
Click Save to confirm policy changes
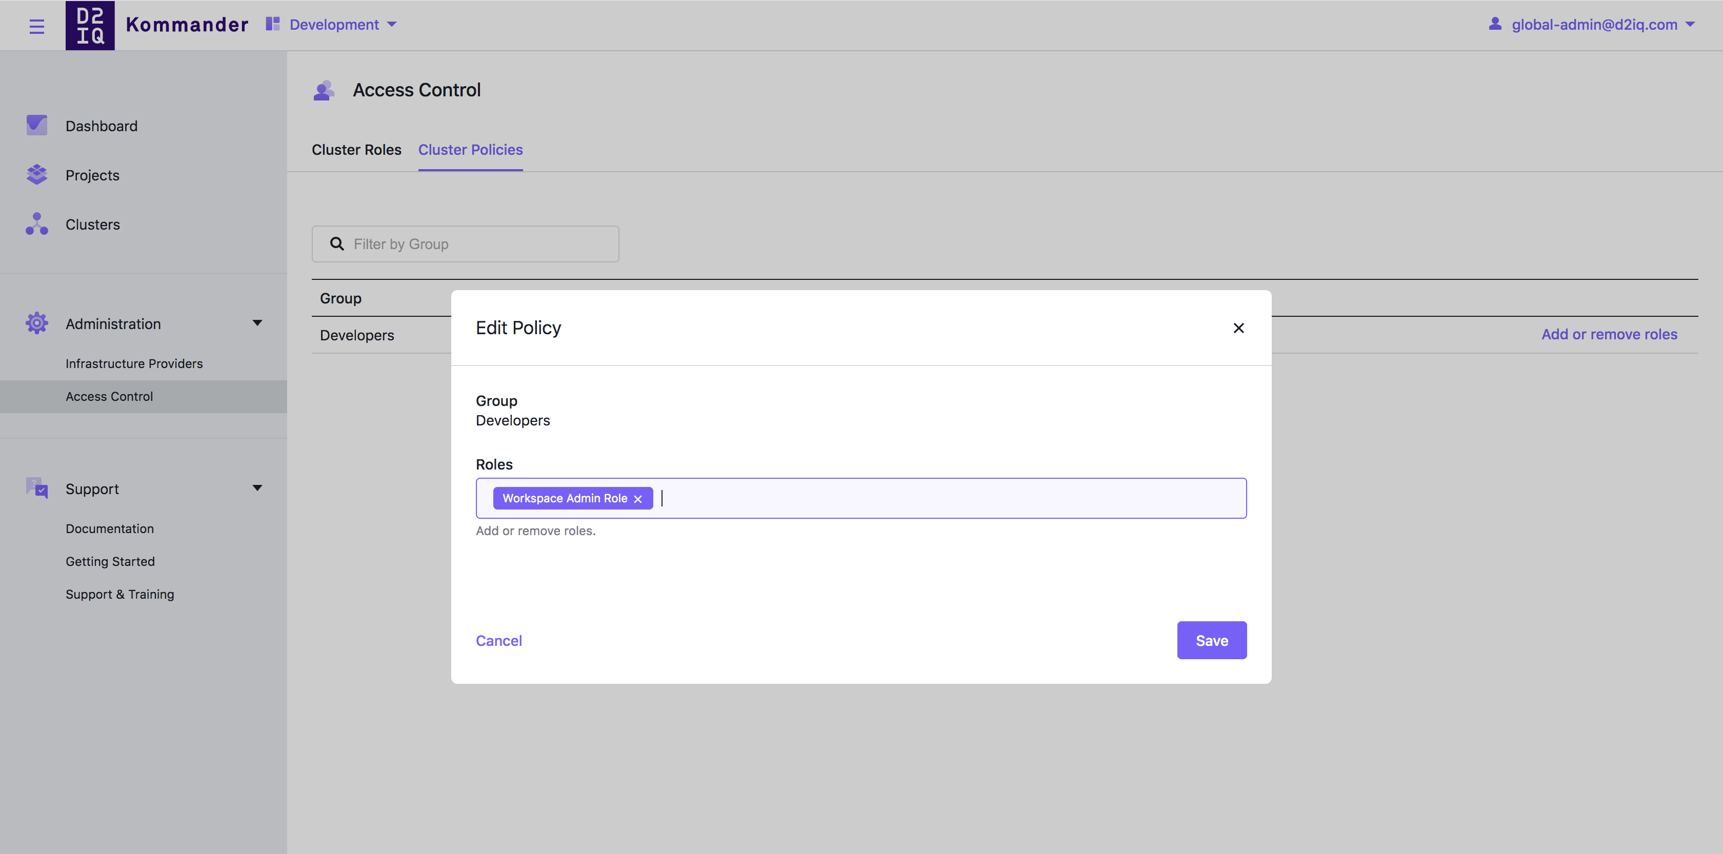coord(1210,640)
